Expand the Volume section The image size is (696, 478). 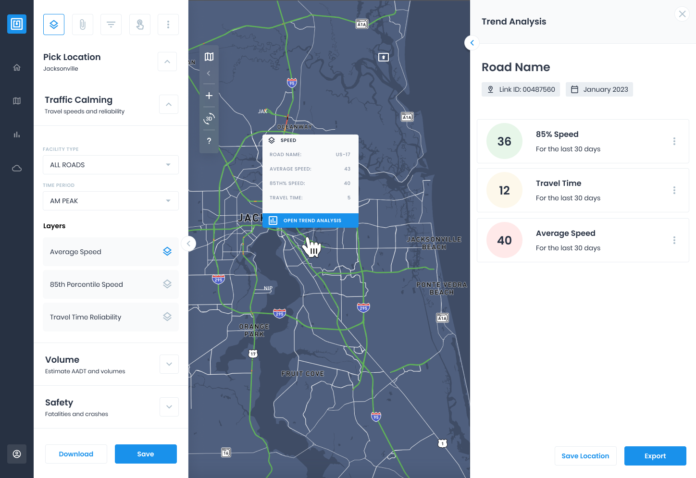(x=169, y=364)
